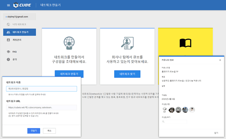Screen dimensions: 226x139
Task: Click the 네트워크 이름 label in dialog
Action: coord(14,82)
